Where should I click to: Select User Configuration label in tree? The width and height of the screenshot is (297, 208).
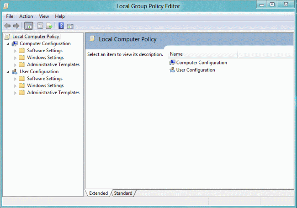pos(39,72)
